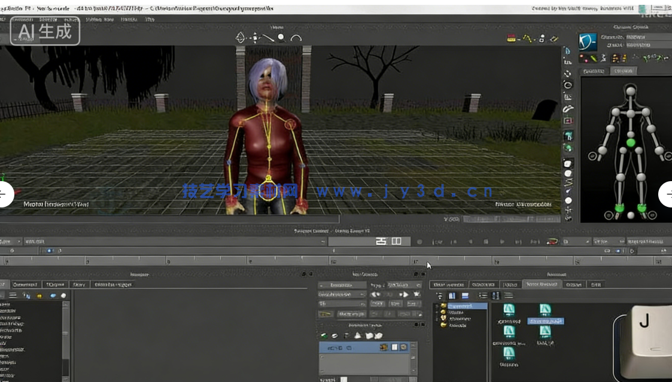Image resolution: width=672 pixels, height=382 pixels.
Task: Select the orbit camera icon in viewport toolbar
Action: point(295,38)
